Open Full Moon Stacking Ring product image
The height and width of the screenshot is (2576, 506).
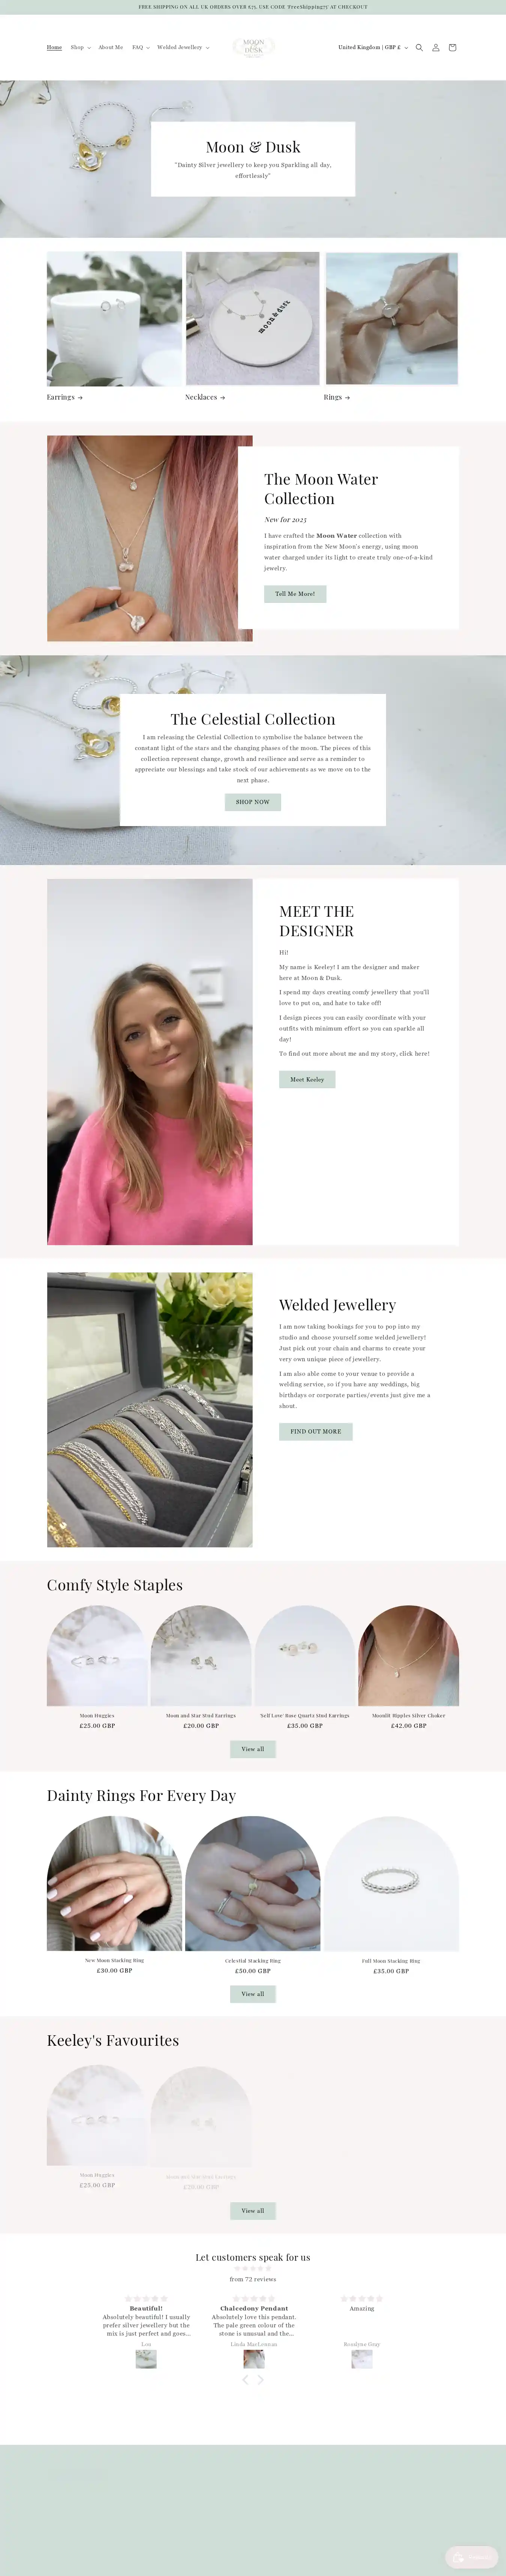391,1883
